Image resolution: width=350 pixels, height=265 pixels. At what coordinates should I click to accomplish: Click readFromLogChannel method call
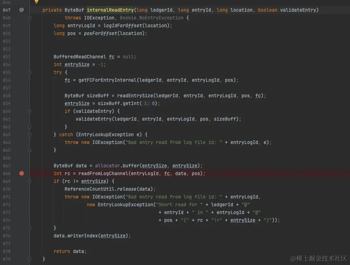(103, 173)
